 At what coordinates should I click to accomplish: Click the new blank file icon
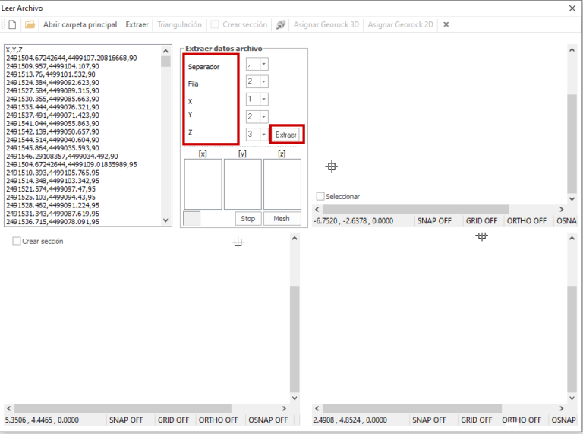pos(12,24)
